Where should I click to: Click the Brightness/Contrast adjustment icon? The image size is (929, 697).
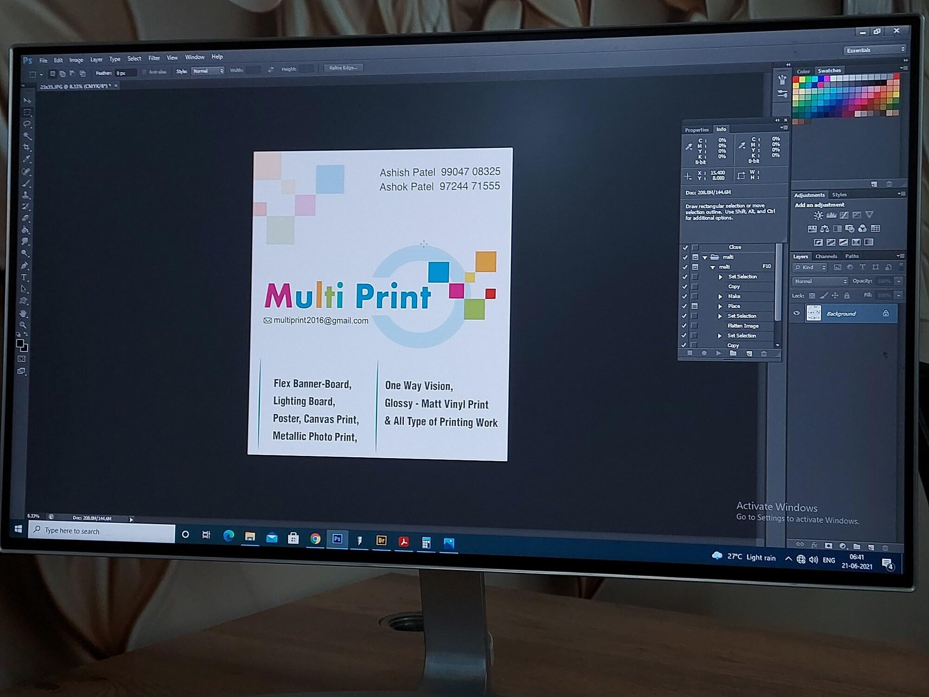(x=818, y=215)
